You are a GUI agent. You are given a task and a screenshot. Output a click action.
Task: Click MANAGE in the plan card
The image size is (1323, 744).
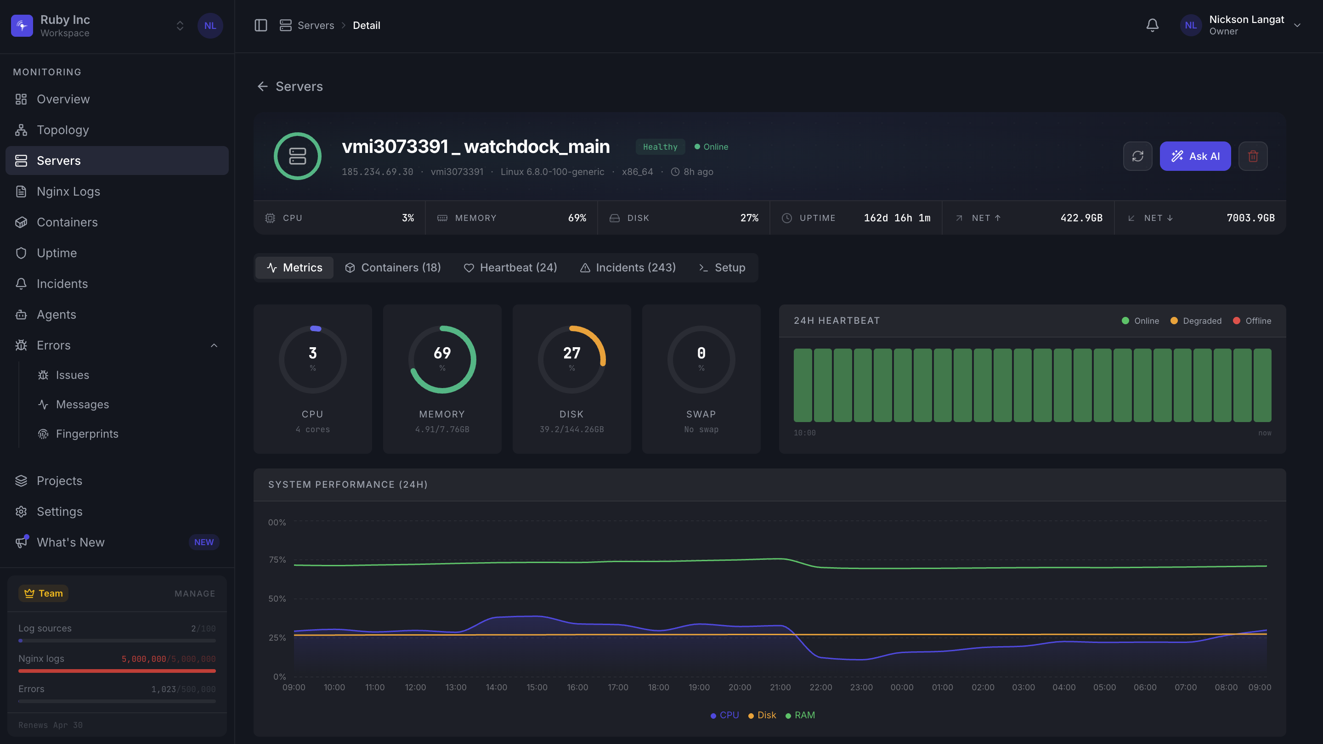(x=195, y=593)
